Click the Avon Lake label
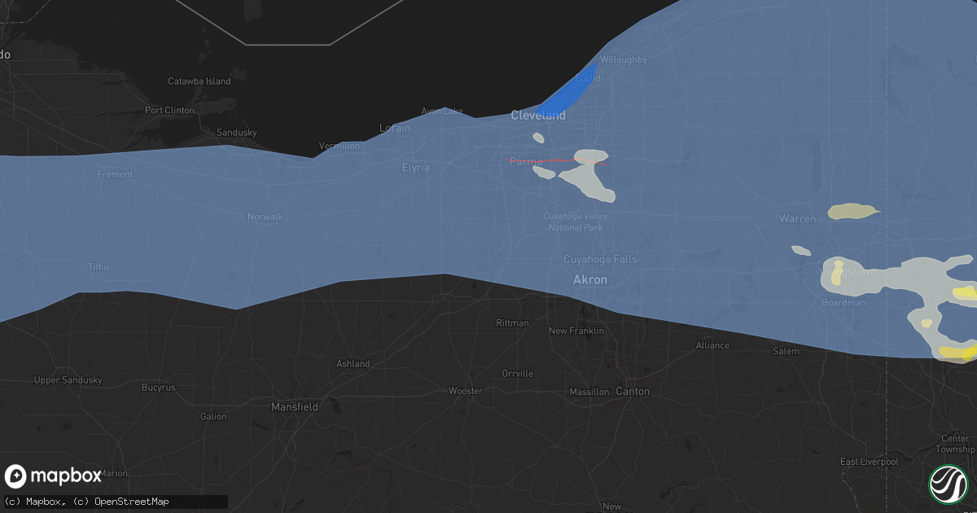The width and height of the screenshot is (977, 513). 442,111
